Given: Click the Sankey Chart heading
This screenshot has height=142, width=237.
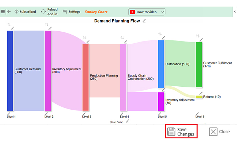Looking at the screenshot, I should pyautogui.click(x=96, y=12).
